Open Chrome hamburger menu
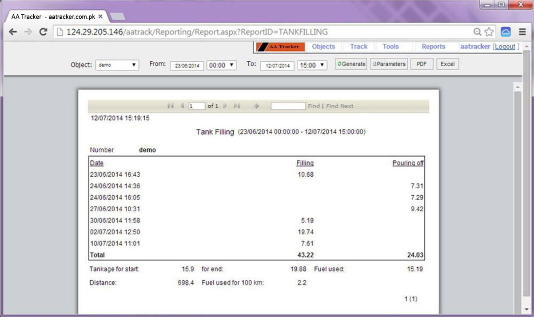The image size is (534, 317). 522,32
